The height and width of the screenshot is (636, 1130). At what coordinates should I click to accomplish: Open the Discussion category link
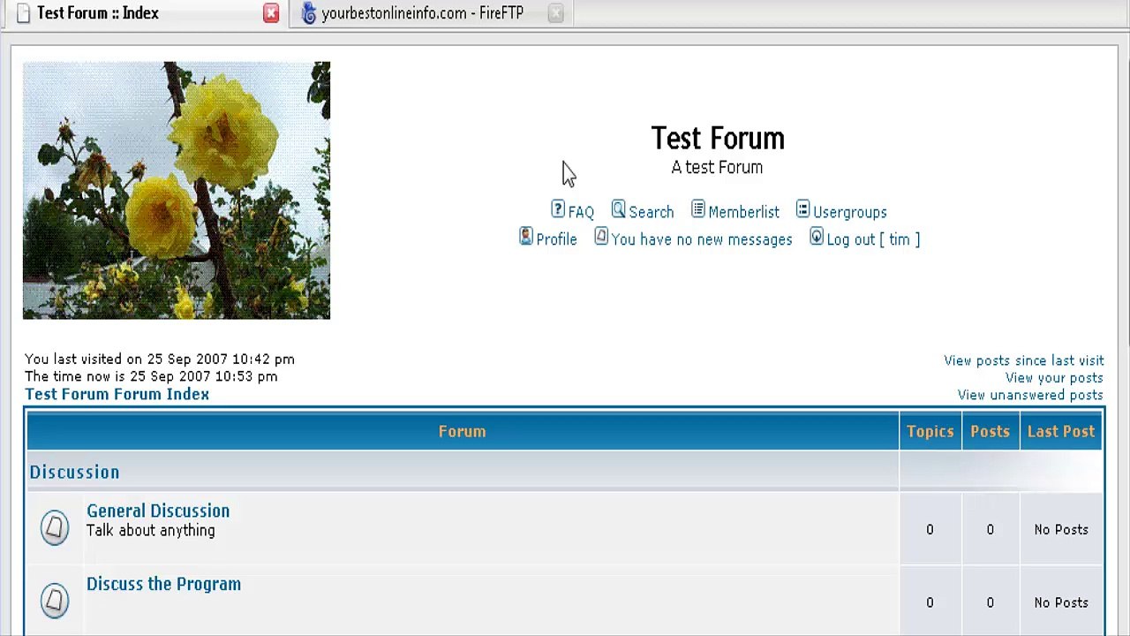pyautogui.click(x=74, y=472)
